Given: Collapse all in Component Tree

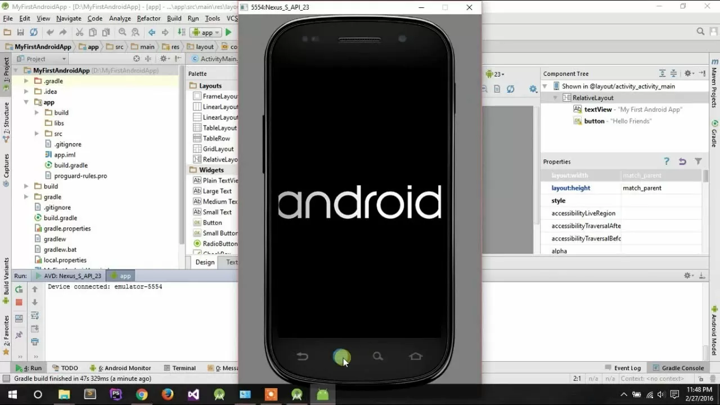Looking at the screenshot, I should [673, 73].
